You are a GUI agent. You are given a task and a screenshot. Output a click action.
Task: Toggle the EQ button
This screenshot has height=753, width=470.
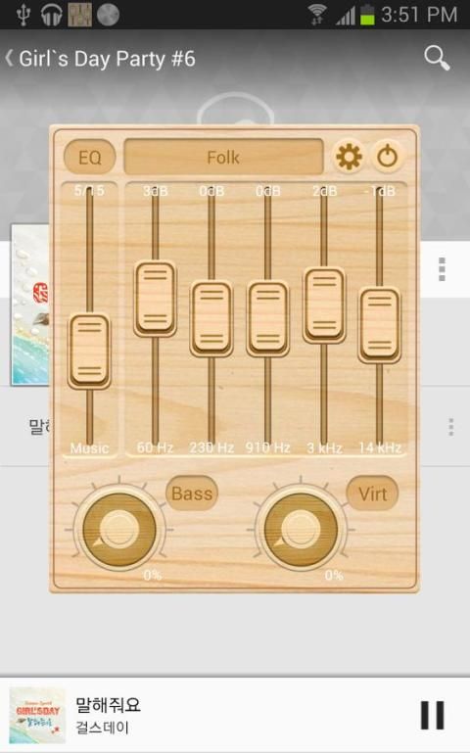tap(90, 157)
